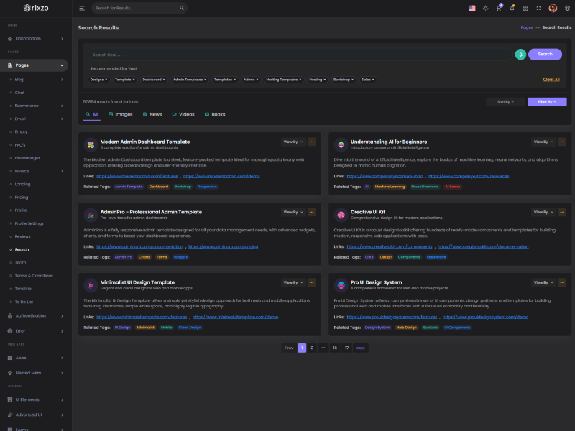Image resolution: width=575 pixels, height=431 pixels.
Task: Click the purple Search button
Action: (x=545, y=54)
